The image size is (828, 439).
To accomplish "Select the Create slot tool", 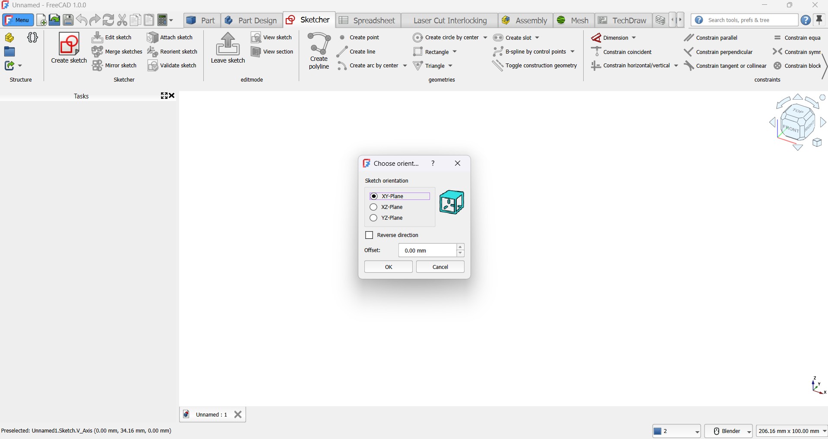I will click(x=512, y=38).
